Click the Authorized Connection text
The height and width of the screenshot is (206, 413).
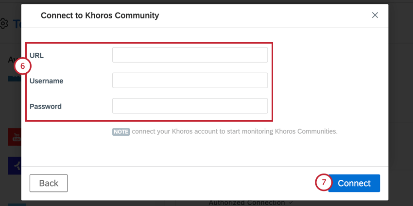[247, 203]
